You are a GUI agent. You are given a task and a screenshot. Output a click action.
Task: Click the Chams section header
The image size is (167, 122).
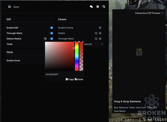coord(62,19)
